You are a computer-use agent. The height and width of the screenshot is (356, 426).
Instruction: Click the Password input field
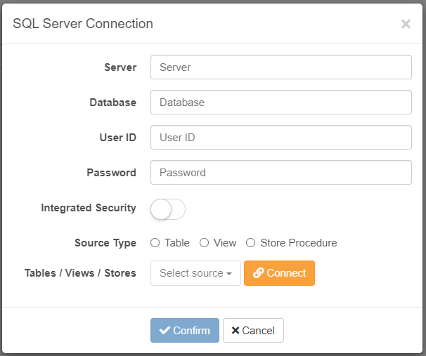coord(280,173)
